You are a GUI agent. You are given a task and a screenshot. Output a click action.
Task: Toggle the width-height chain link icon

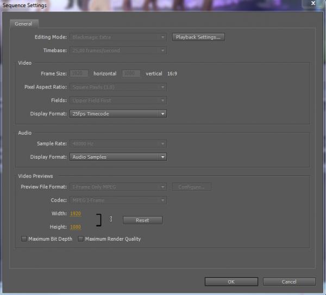click(111, 219)
